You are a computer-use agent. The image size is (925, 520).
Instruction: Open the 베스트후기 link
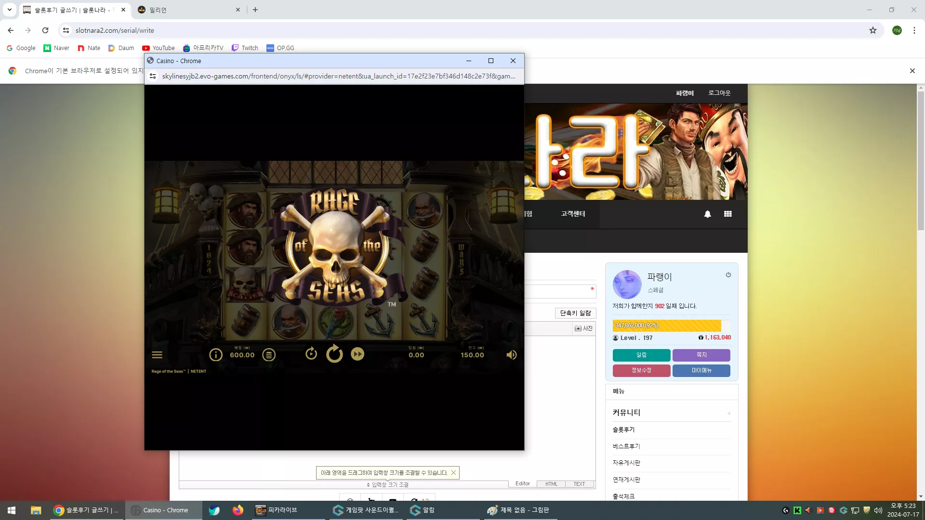click(x=626, y=446)
